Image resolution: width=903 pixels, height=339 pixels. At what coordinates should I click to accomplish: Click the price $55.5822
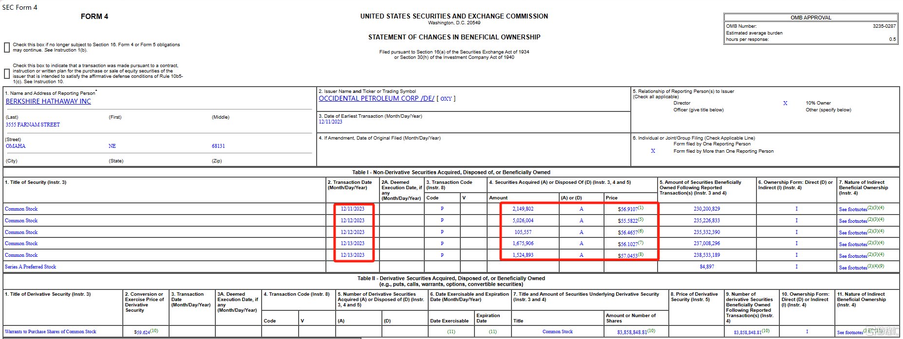point(627,221)
